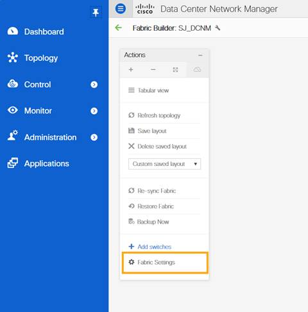This screenshot has height=312, width=308.
Task: Open the Administration menu item
Action: [x=50, y=137]
